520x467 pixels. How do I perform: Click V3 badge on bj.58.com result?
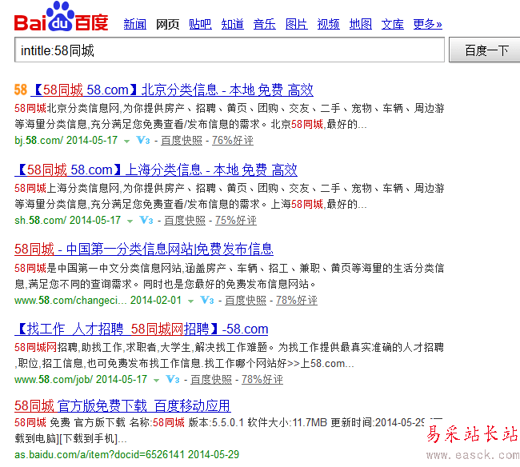point(143,141)
